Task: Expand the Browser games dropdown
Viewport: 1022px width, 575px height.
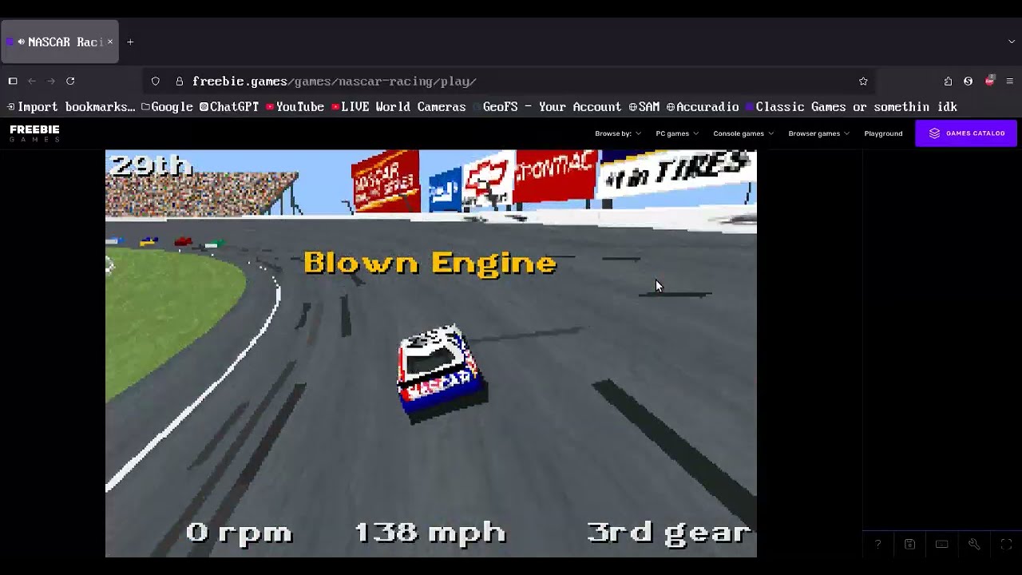Action: tap(818, 133)
